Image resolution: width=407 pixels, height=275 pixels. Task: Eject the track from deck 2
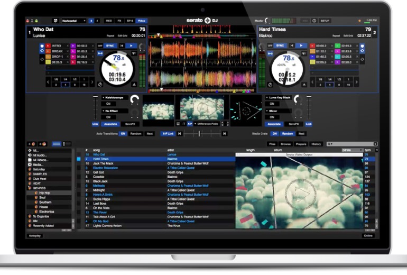(x=304, y=85)
